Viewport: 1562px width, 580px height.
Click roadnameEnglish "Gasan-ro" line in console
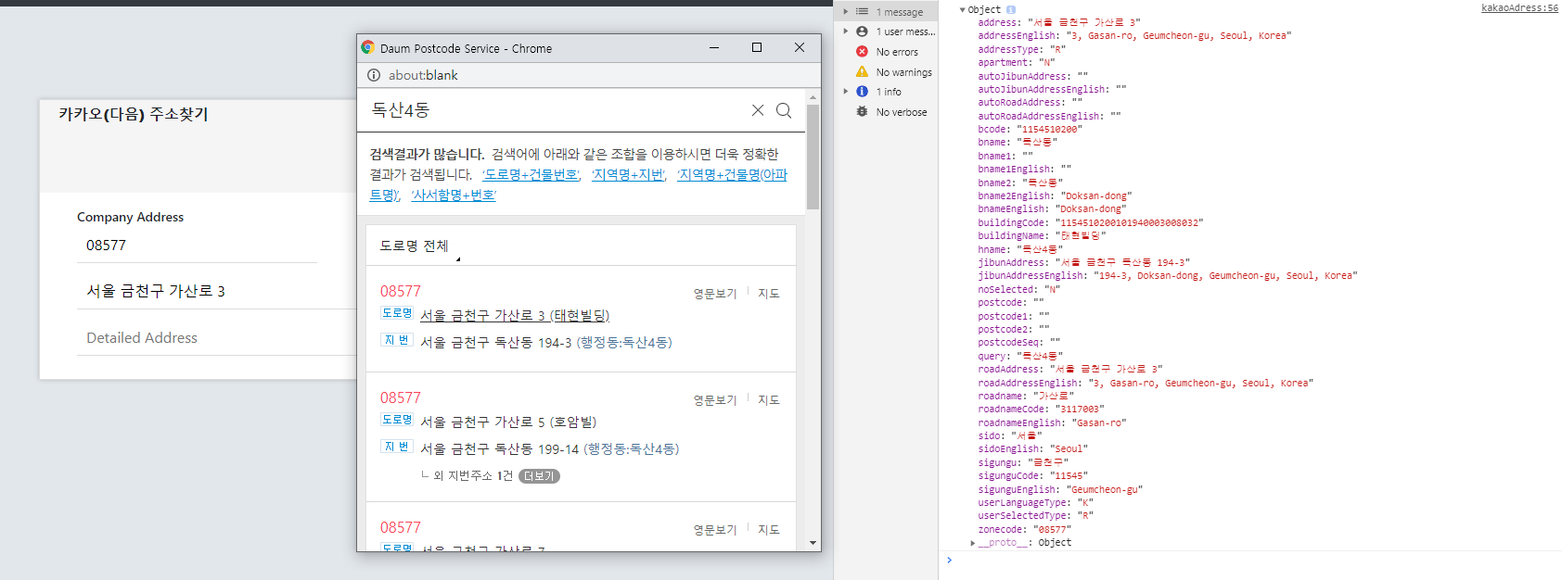(x=1052, y=422)
